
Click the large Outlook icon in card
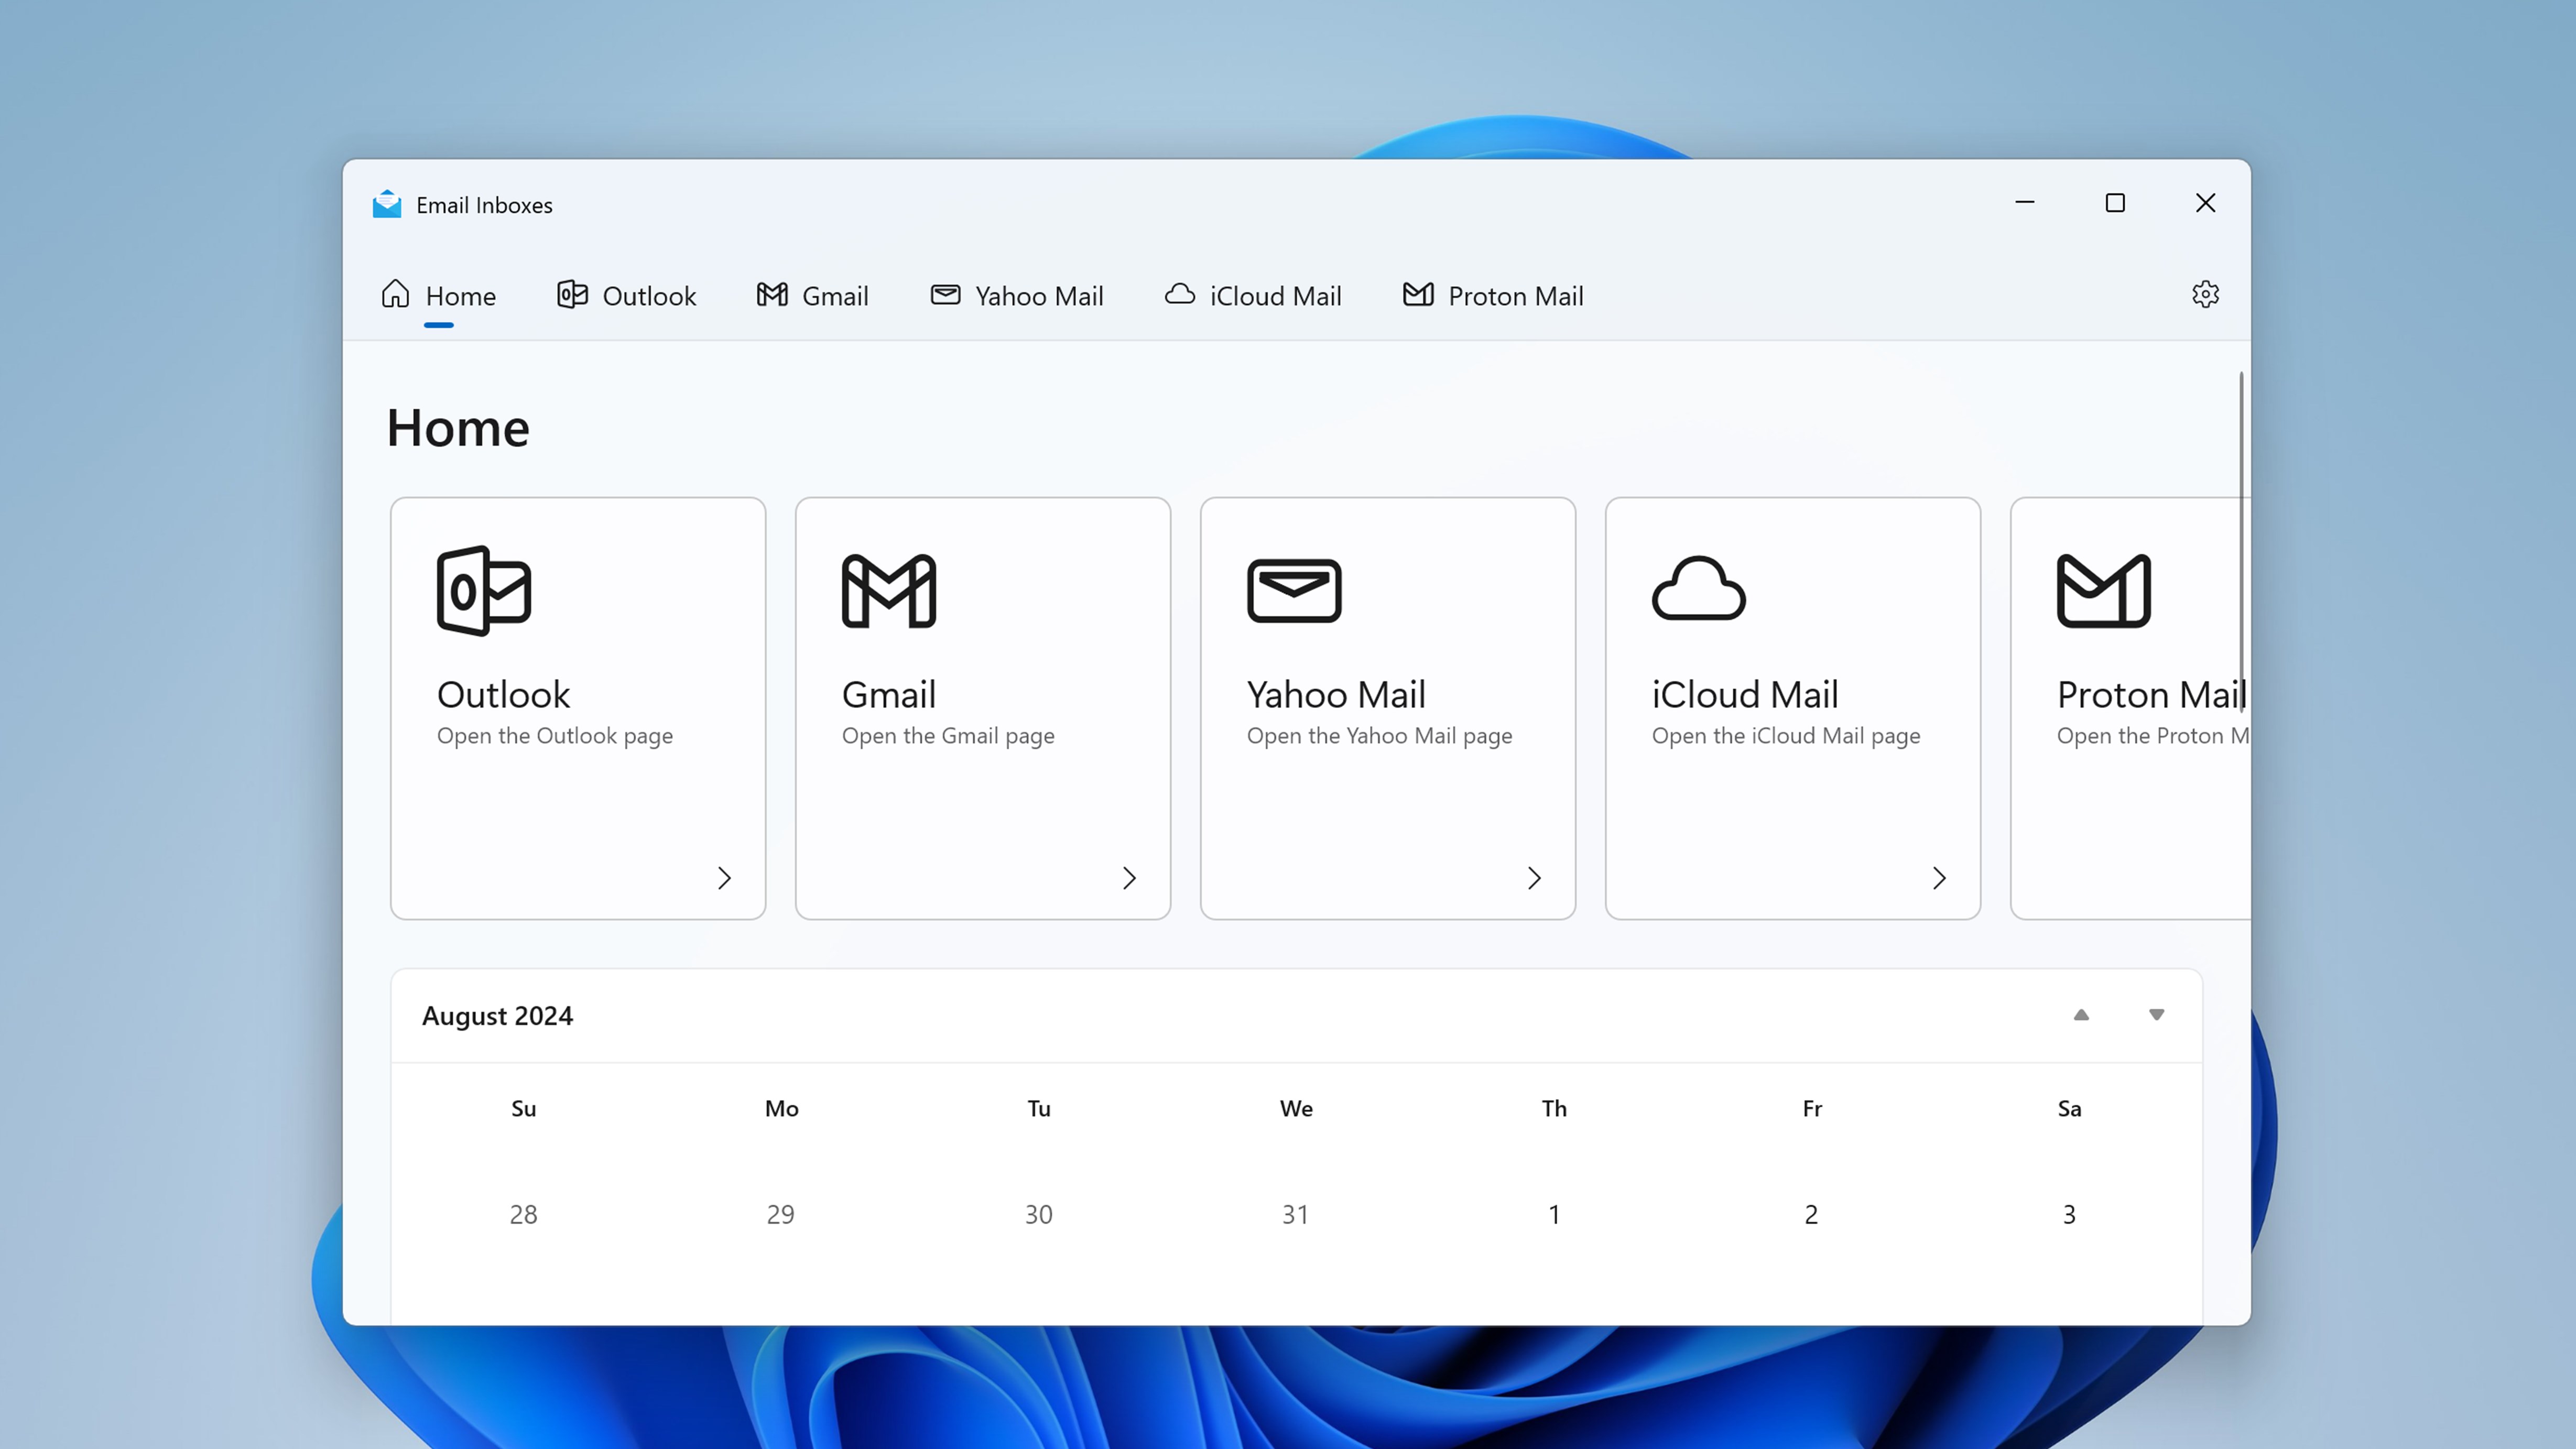(x=484, y=590)
